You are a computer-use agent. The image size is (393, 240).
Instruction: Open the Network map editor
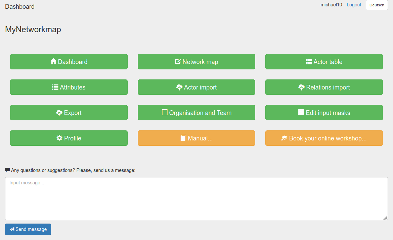[x=196, y=62]
